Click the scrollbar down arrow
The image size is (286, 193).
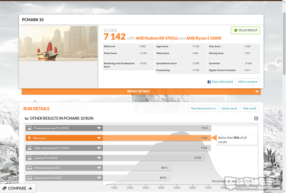point(284,191)
